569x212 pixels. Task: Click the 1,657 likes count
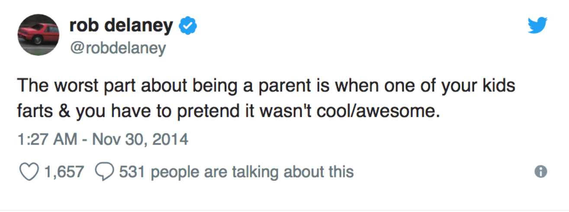[x=64, y=172]
